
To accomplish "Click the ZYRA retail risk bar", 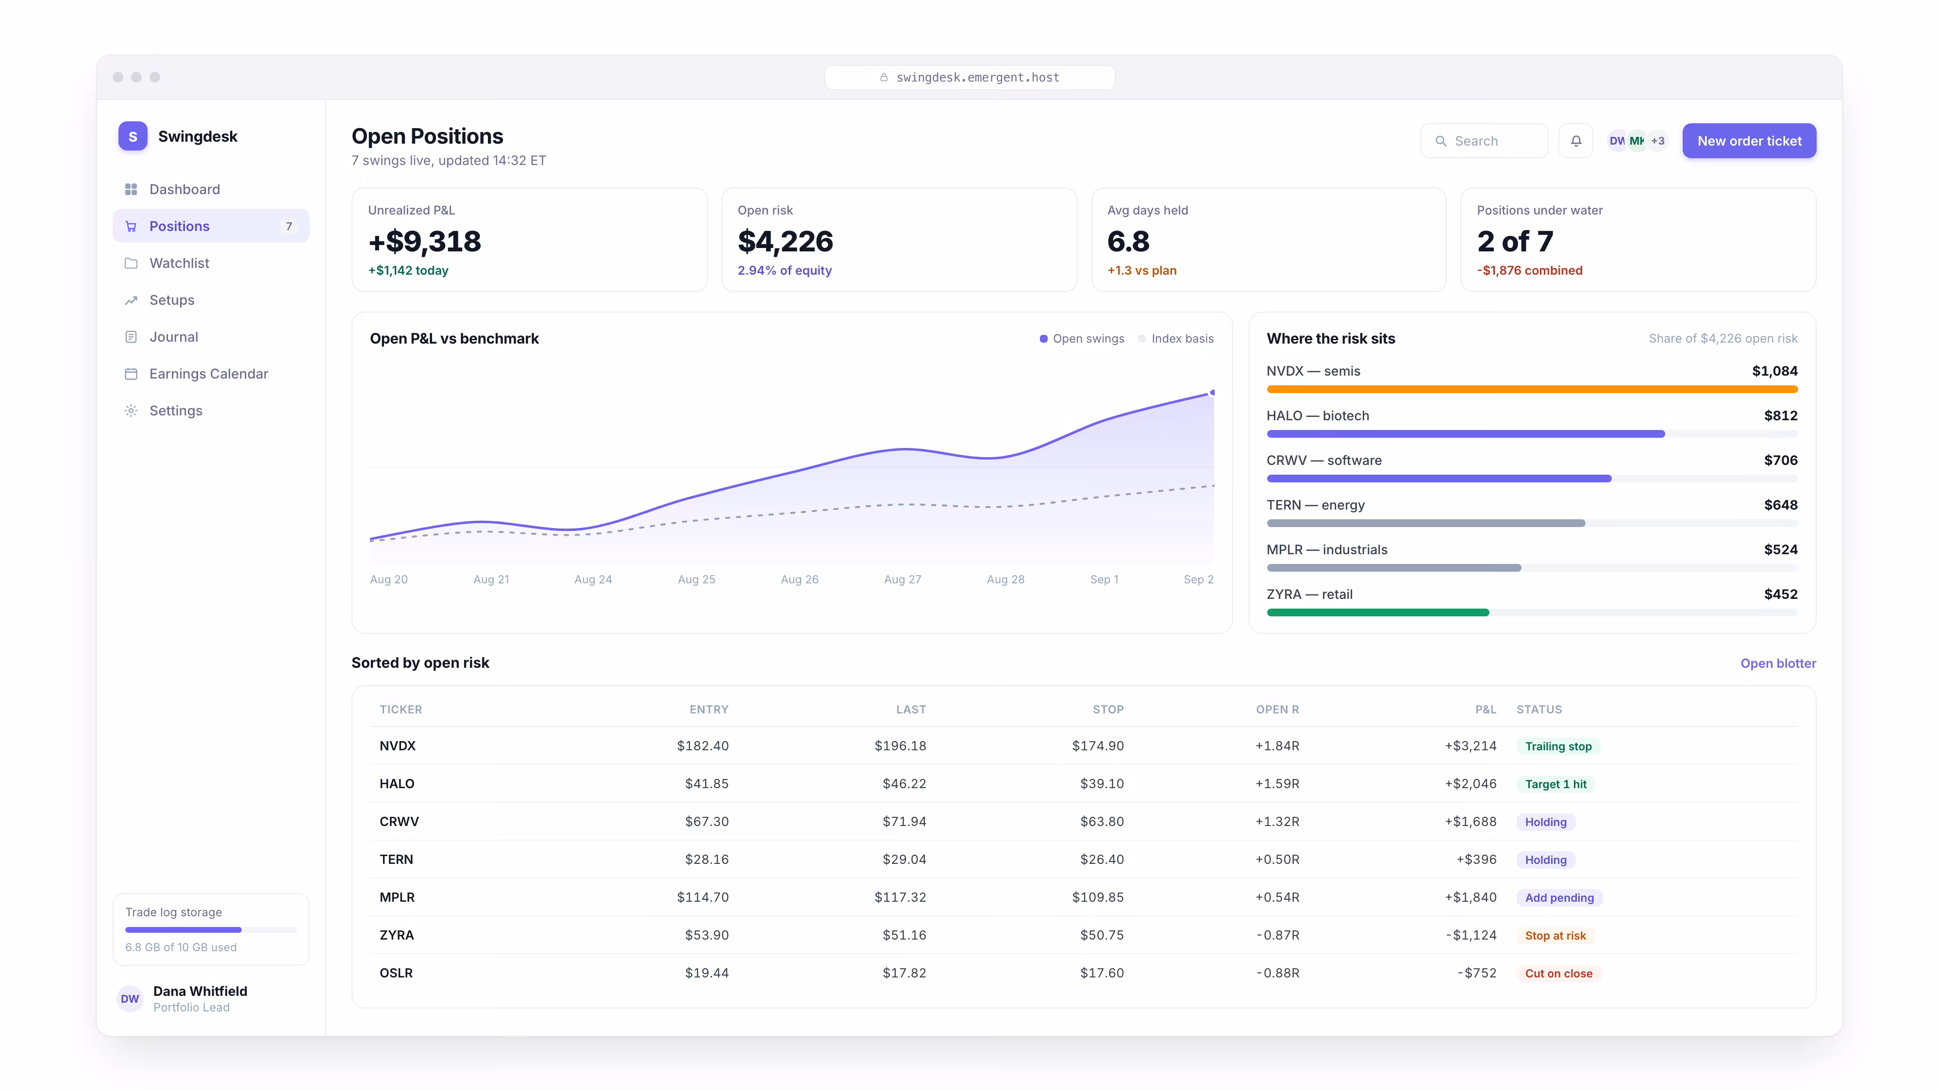I will pos(1532,613).
